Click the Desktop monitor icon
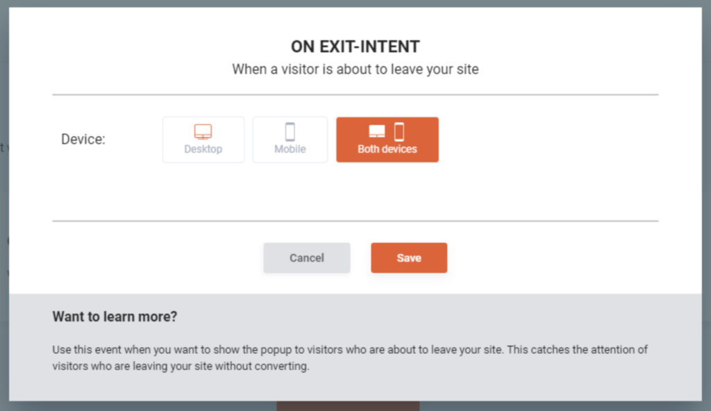Image resolution: width=711 pixels, height=411 pixels. [203, 132]
